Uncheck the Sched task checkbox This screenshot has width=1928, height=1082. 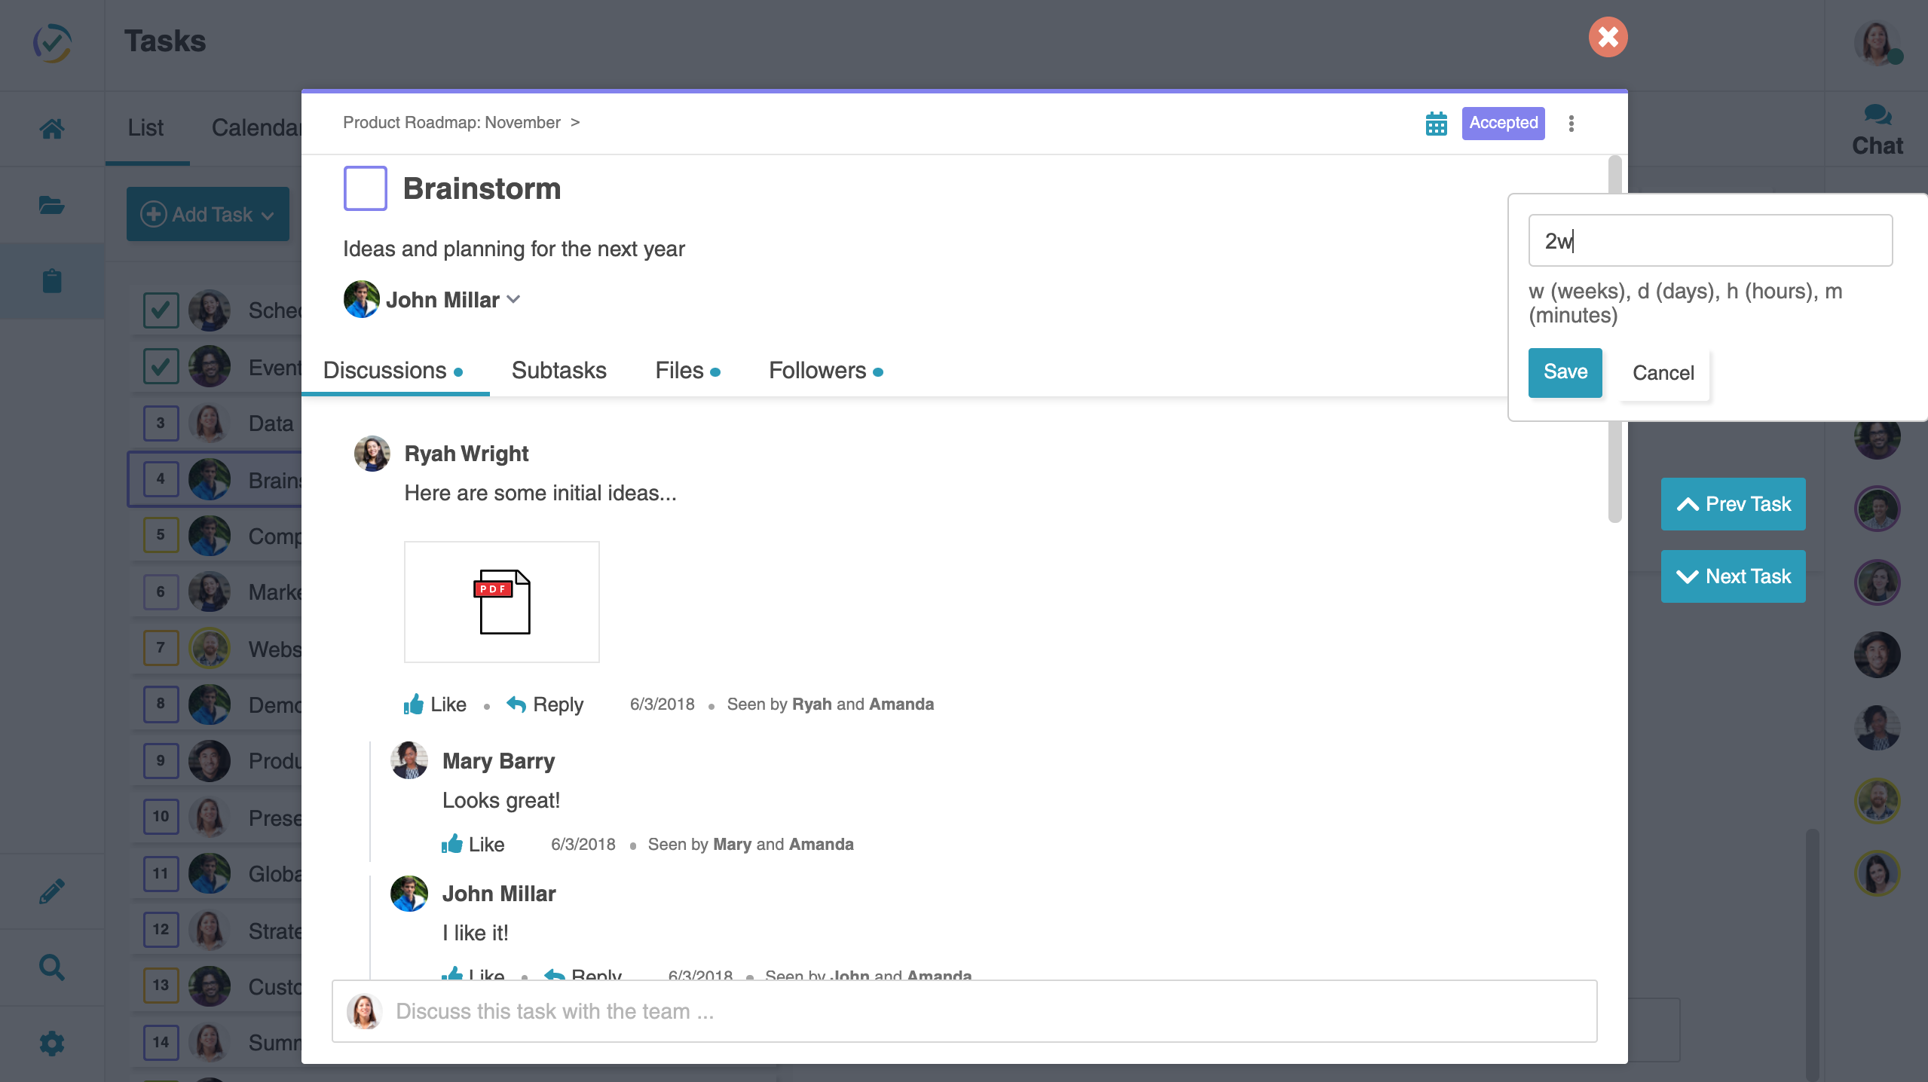coord(161,310)
